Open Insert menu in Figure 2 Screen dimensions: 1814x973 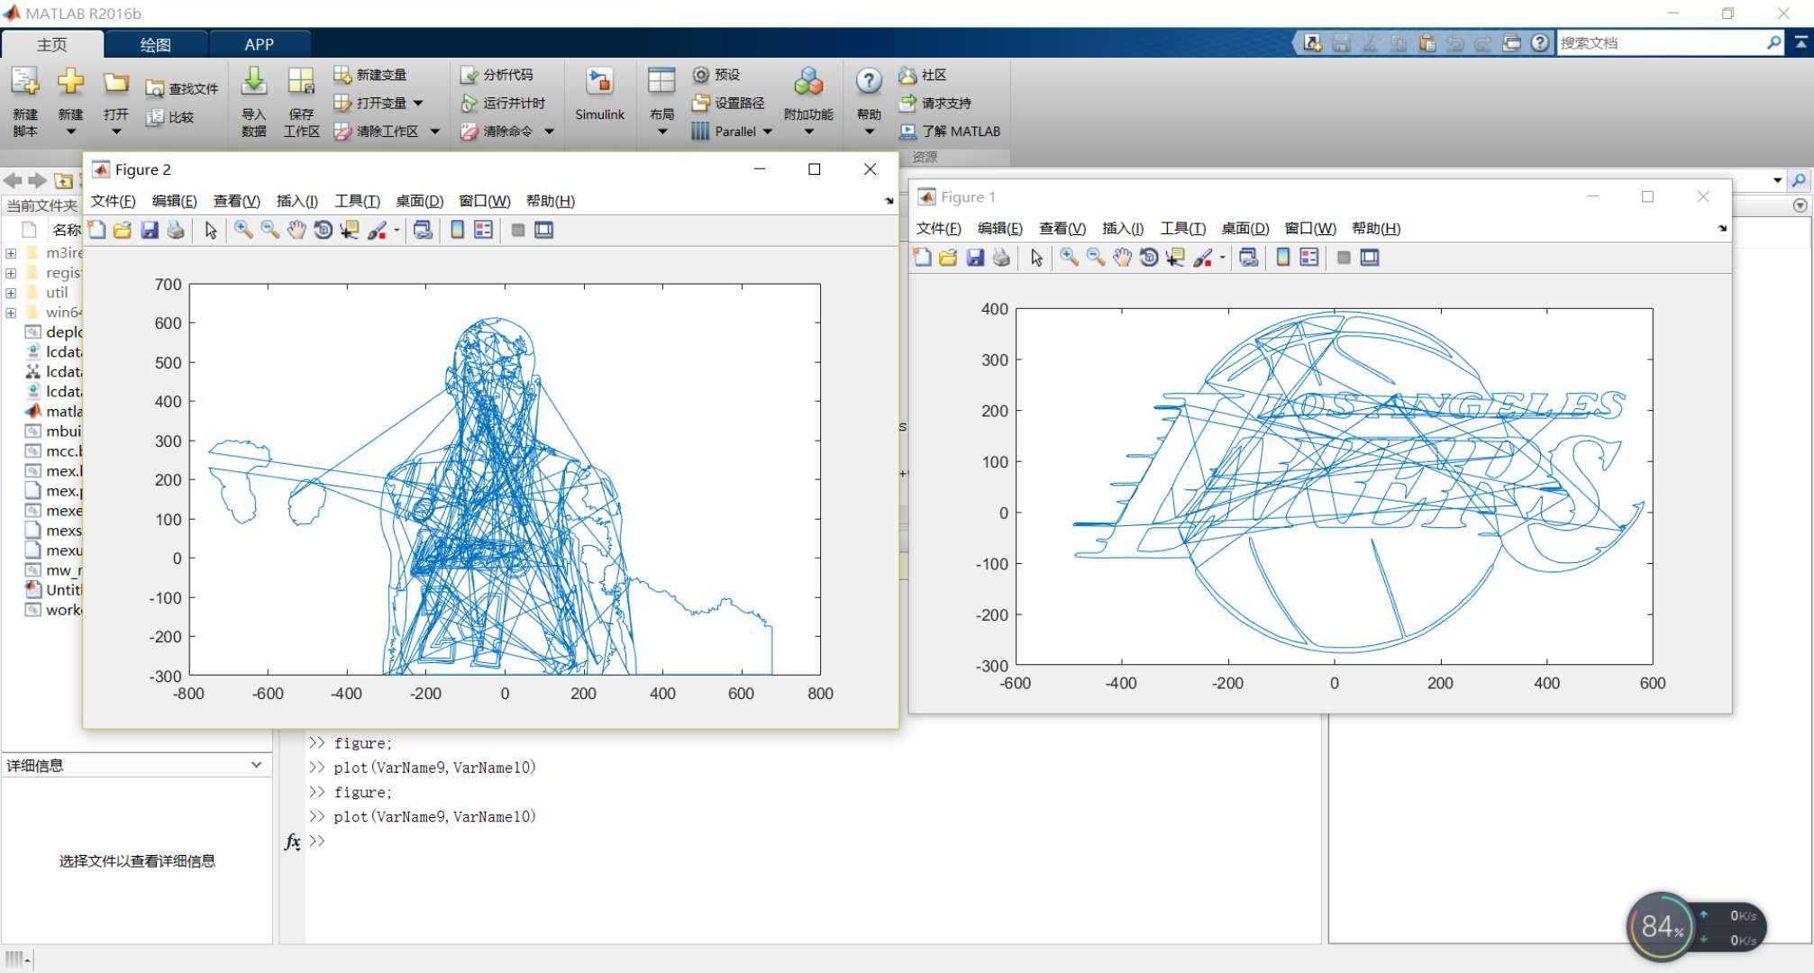(x=297, y=201)
